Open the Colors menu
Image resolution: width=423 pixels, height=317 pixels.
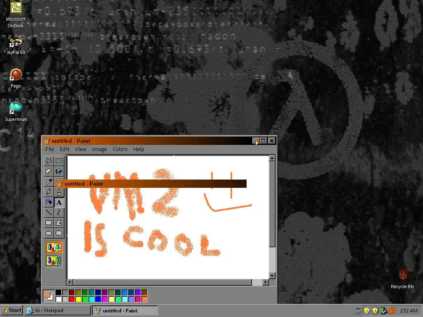(120, 149)
